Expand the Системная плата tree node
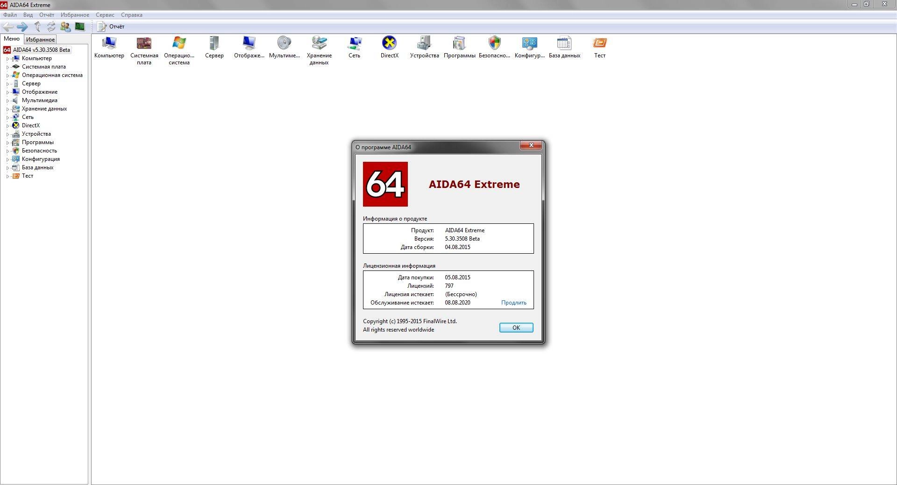 (x=7, y=67)
